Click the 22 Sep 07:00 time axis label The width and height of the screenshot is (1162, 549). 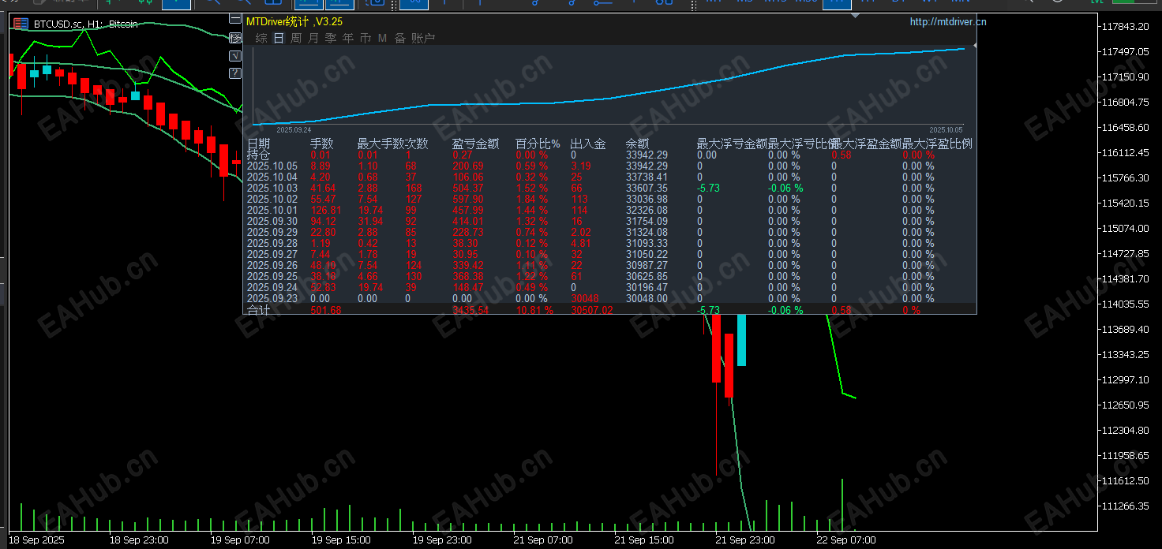[x=845, y=540]
